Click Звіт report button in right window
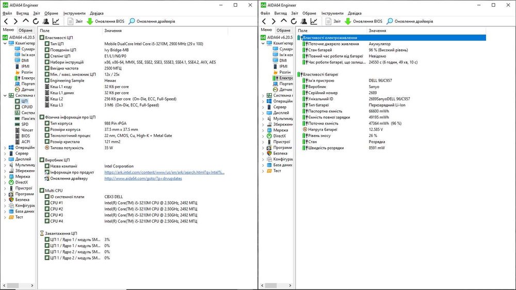This screenshot has width=516, height=290. [333, 21]
